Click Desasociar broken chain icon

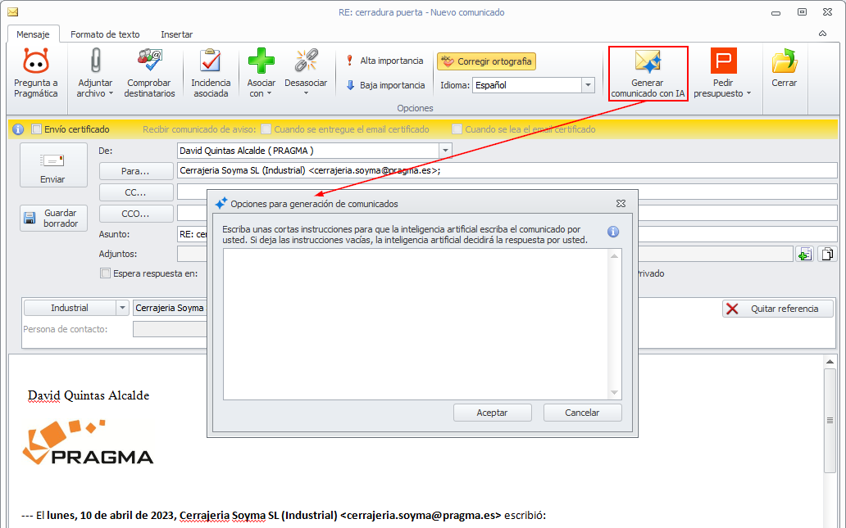click(306, 61)
